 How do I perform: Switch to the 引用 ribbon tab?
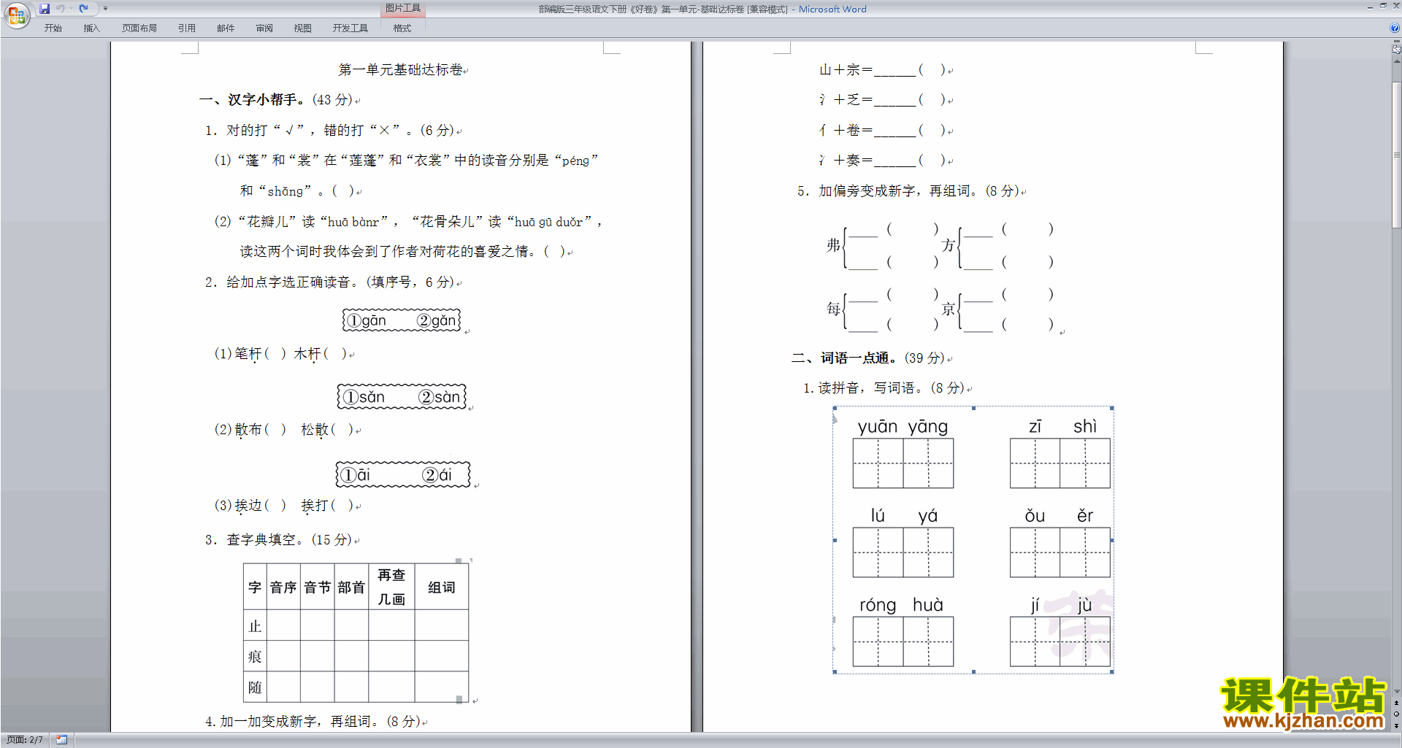187,28
